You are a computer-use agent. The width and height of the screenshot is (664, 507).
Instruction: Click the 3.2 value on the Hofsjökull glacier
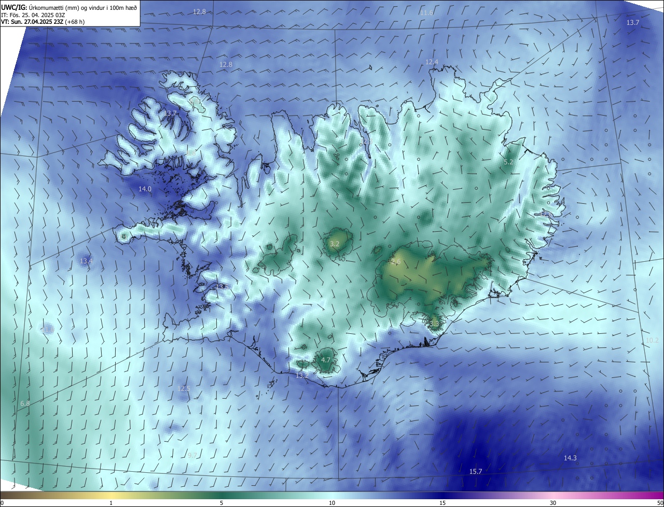click(x=335, y=244)
